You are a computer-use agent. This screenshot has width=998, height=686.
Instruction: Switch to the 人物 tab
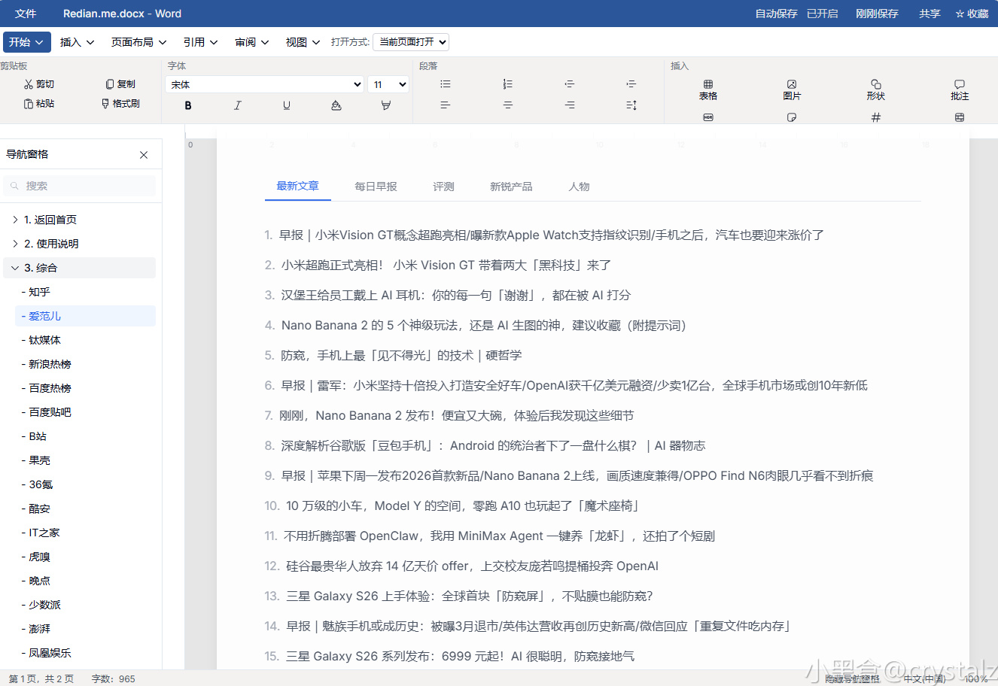pyautogui.click(x=579, y=187)
